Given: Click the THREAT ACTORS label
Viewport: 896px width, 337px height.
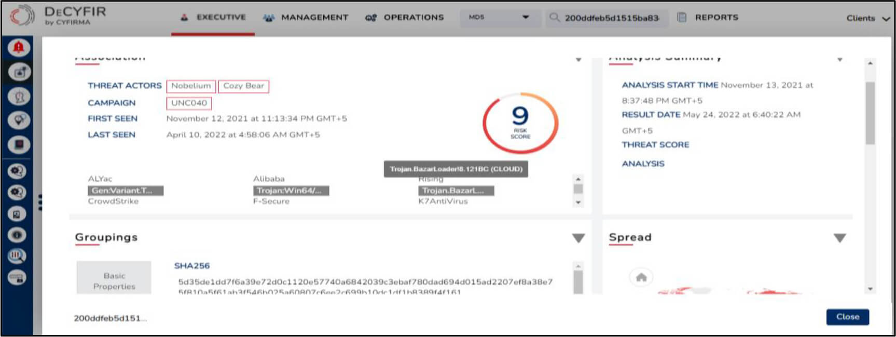Looking at the screenshot, I should pos(125,86).
